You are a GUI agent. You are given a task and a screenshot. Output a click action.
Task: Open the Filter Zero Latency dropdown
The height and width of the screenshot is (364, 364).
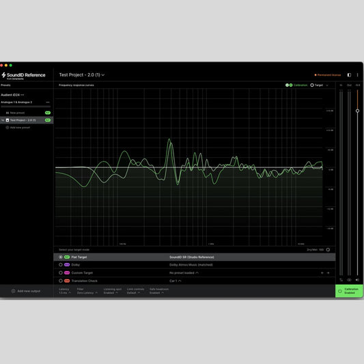coord(87,291)
